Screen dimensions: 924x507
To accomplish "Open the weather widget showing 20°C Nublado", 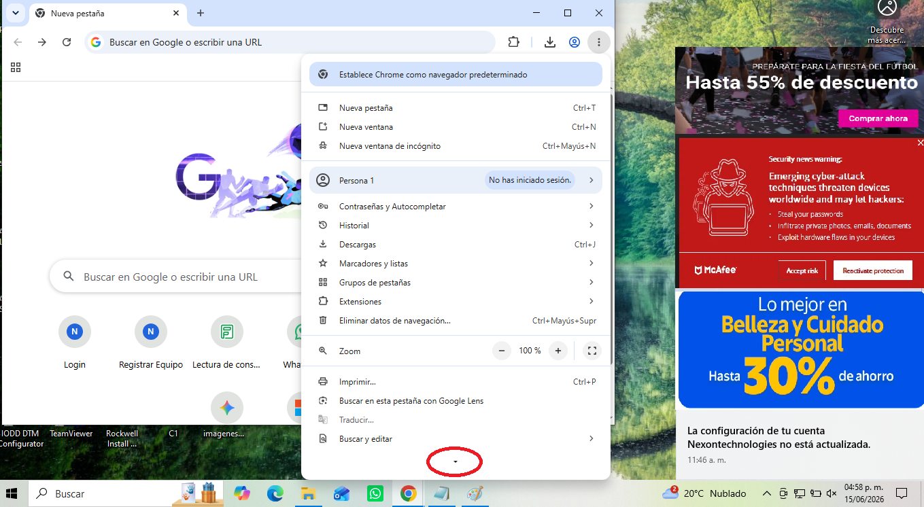I will [x=704, y=493].
